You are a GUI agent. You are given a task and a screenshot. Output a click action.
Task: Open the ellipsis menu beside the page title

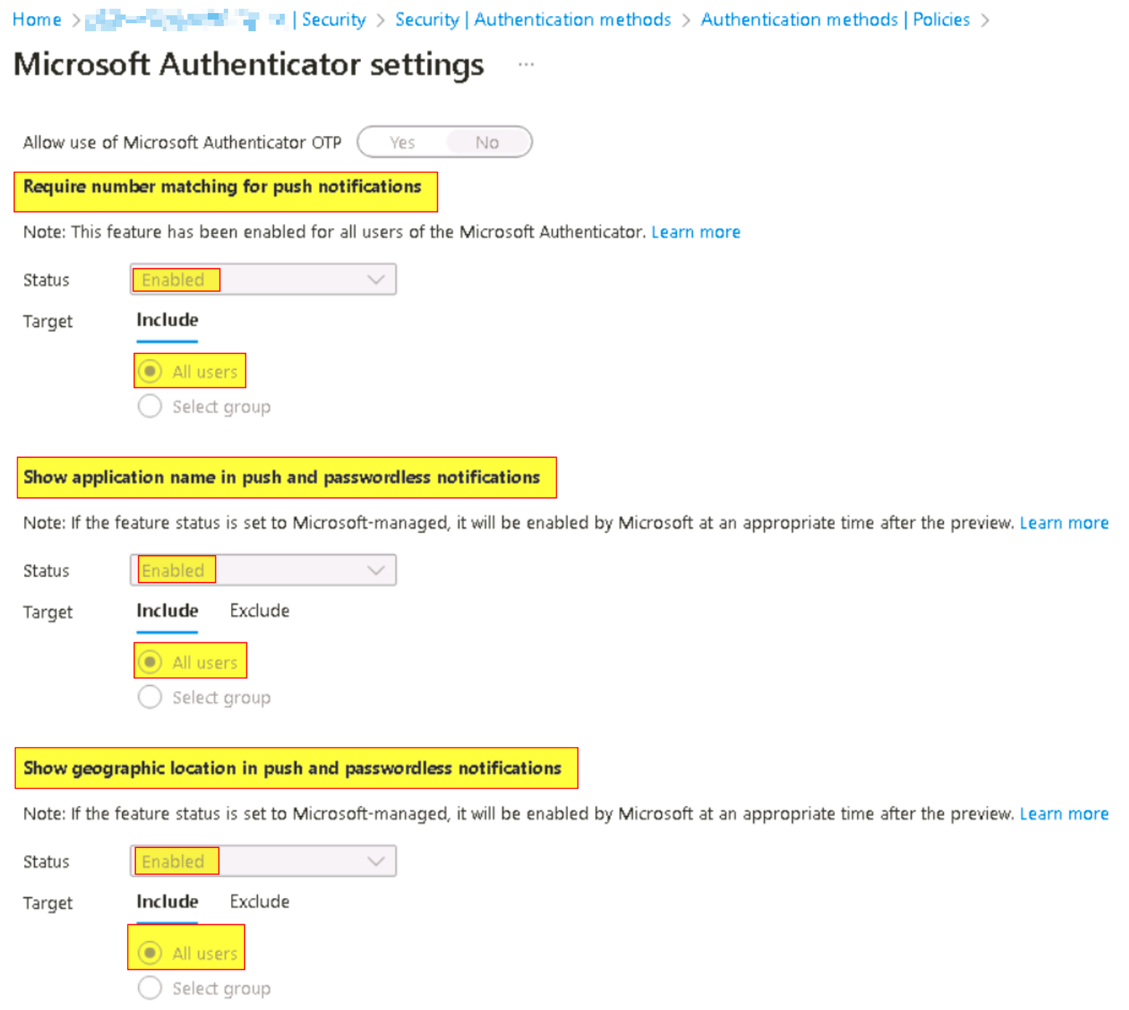(x=526, y=65)
